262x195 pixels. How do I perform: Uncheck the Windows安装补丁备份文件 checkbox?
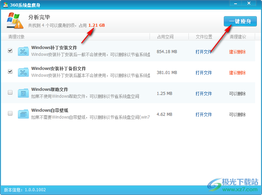(x=10, y=72)
